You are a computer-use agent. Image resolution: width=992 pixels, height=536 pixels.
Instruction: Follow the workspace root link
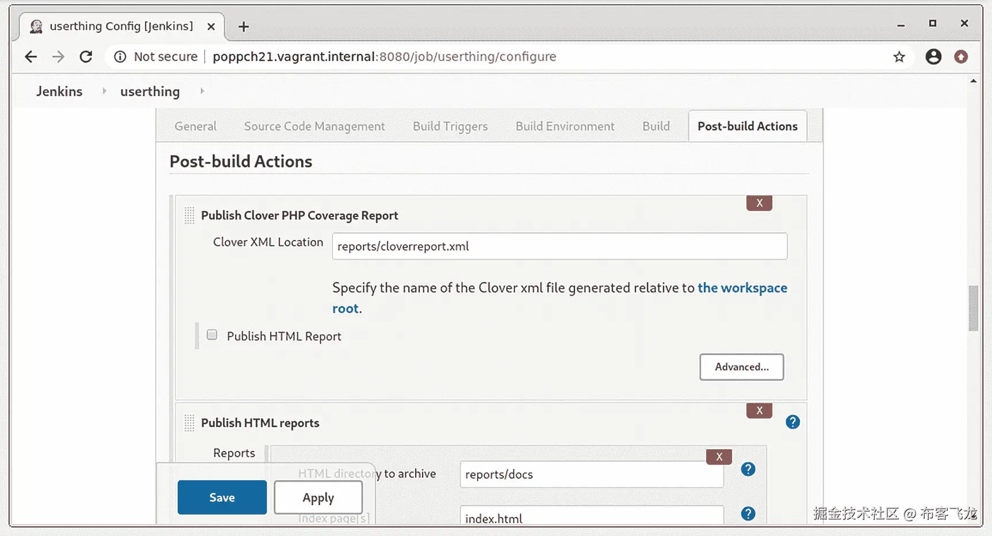(x=742, y=288)
